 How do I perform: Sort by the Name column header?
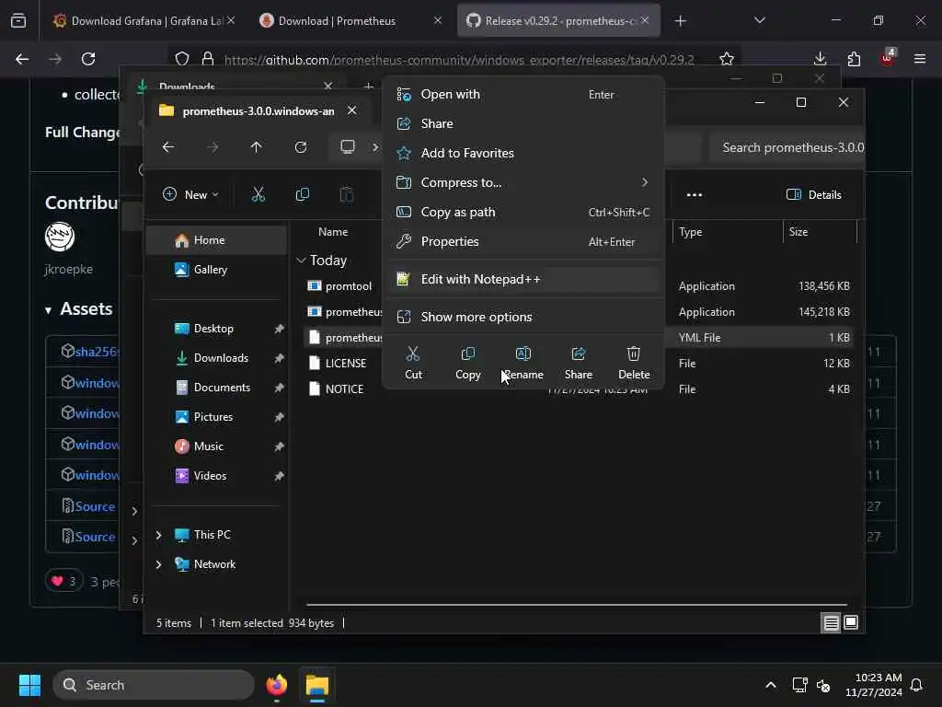333,231
